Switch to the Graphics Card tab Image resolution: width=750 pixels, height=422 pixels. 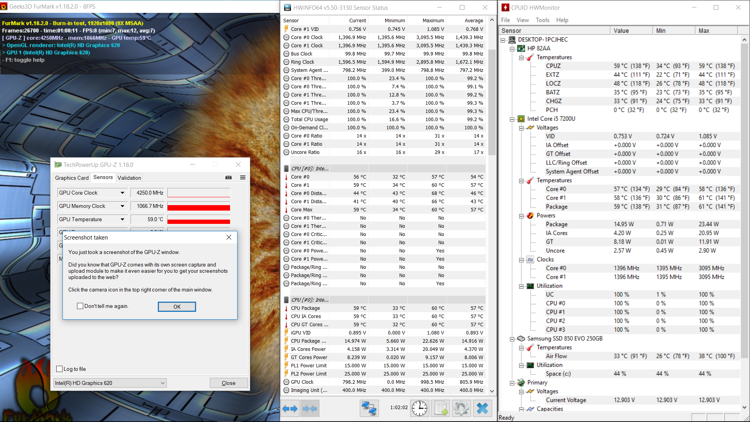coord(72,178)
